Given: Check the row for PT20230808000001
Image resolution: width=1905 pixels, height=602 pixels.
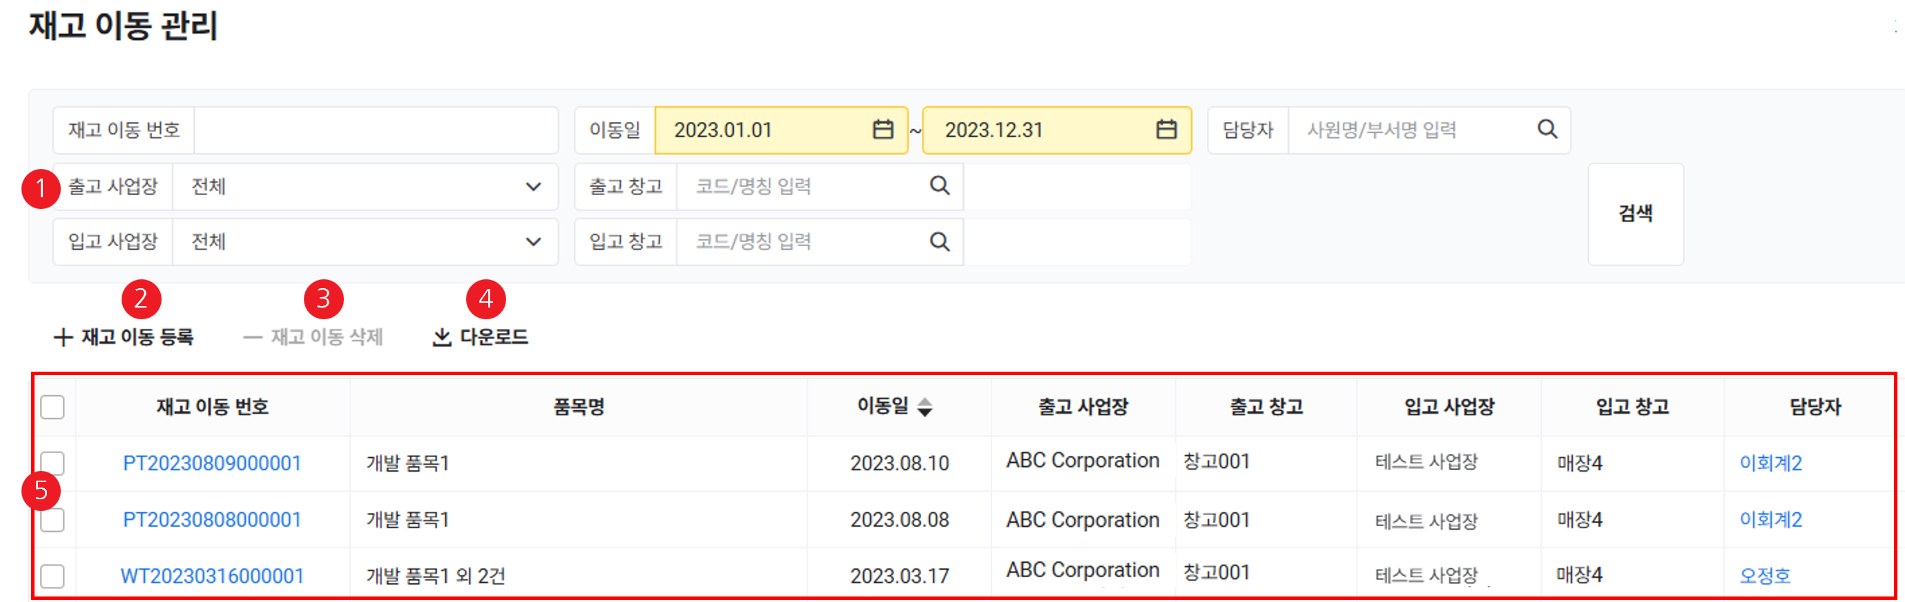Looking at the screenshot, I should pyautogui.click(x=52, y=520).
